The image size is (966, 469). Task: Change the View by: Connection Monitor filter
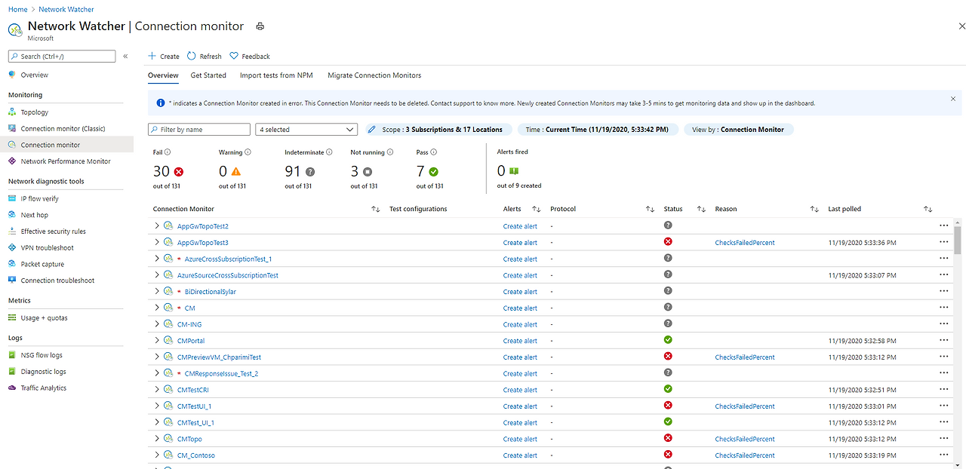pyautogui.click(x=738, y=130)
